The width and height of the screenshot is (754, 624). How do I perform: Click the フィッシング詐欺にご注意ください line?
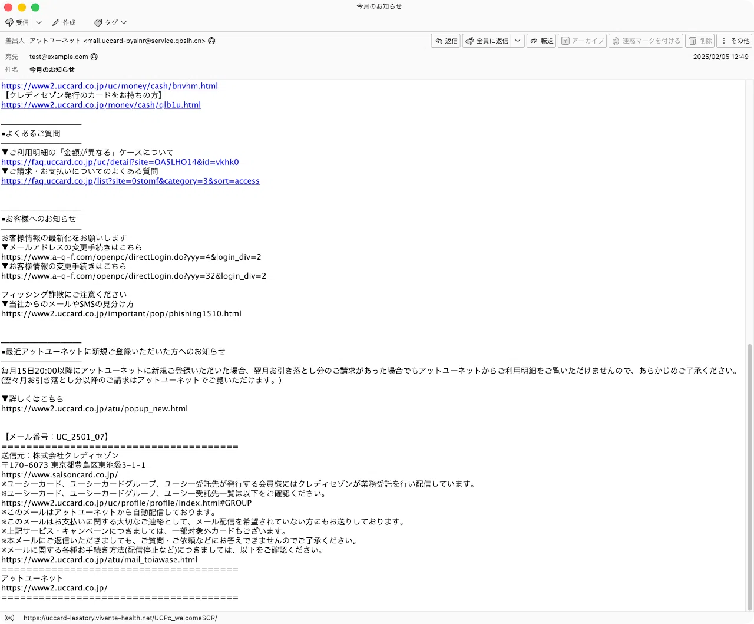tap(64, 295)
